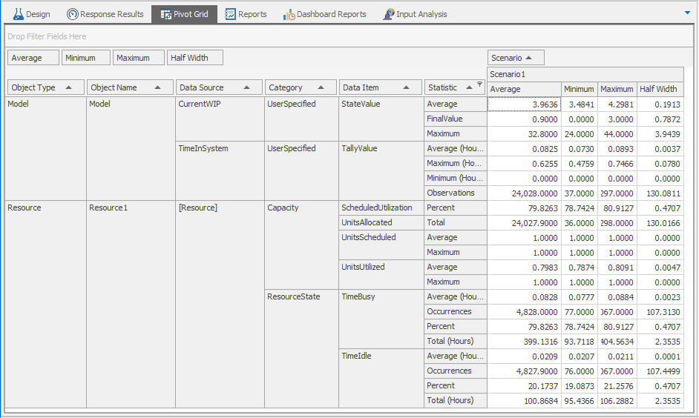Click the Half Width data field button

pos(195,58)
